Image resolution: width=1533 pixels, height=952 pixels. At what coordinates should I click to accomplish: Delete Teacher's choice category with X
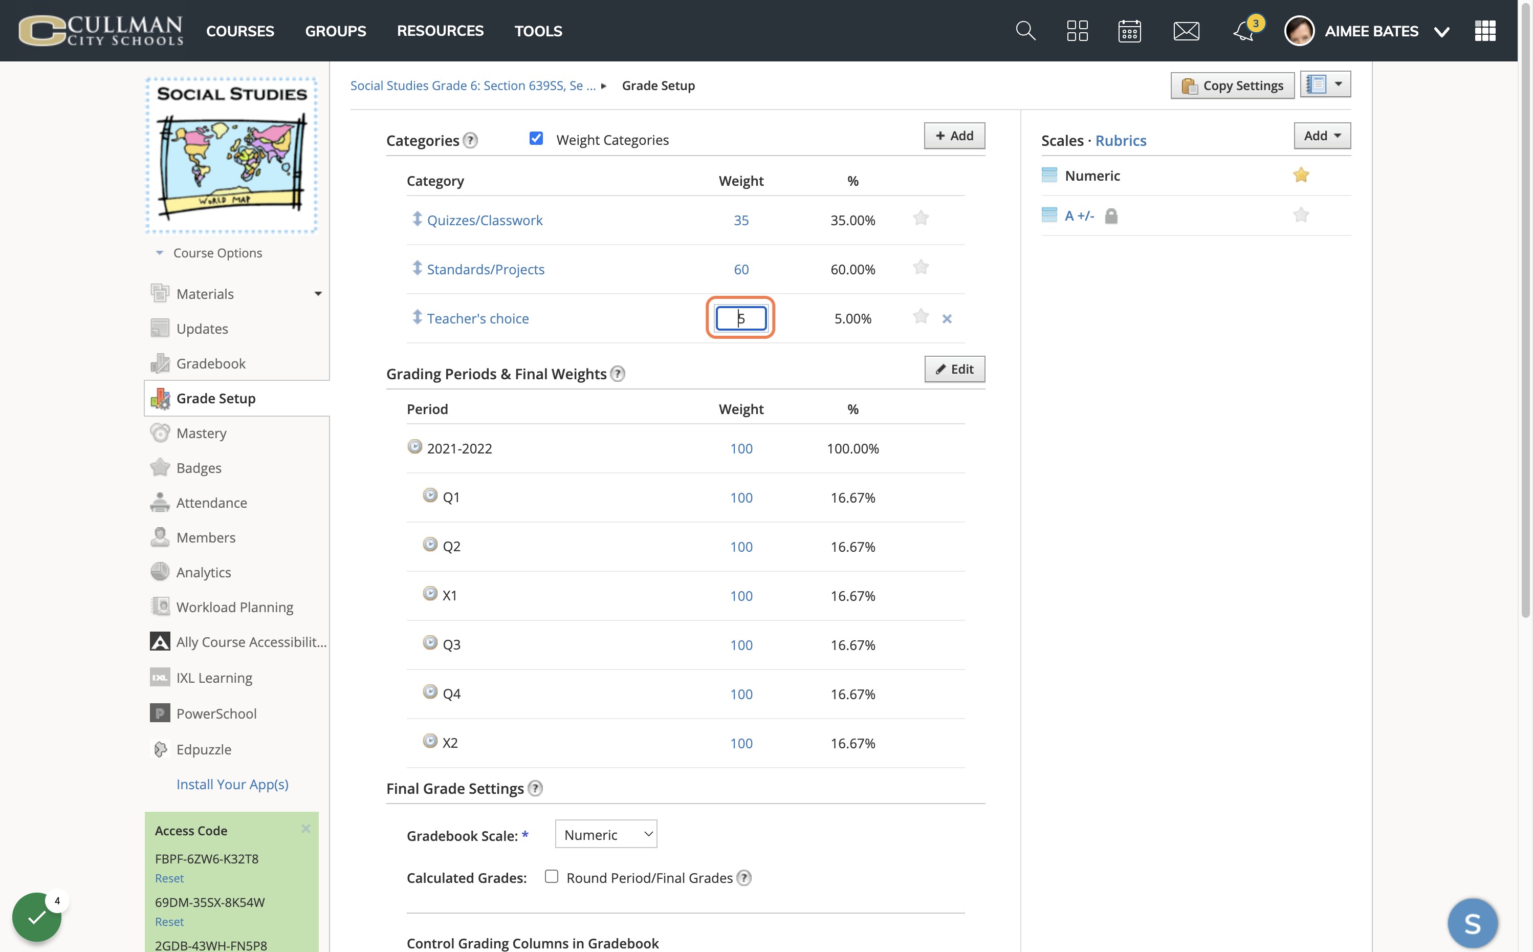click(947, 318)
